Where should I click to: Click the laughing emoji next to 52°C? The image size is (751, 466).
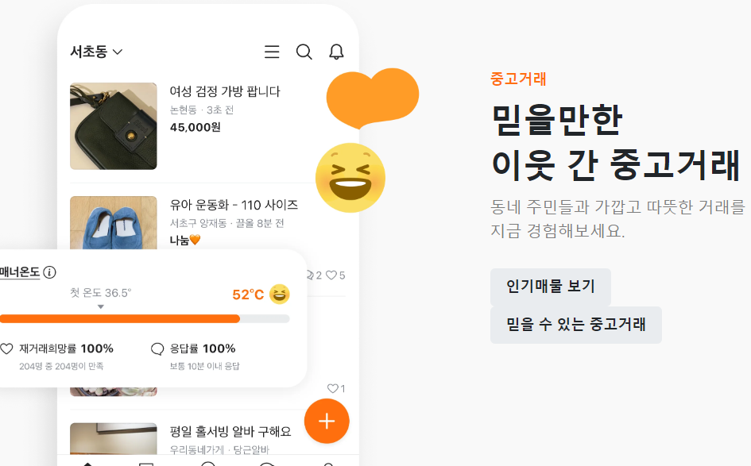[279, 294]
